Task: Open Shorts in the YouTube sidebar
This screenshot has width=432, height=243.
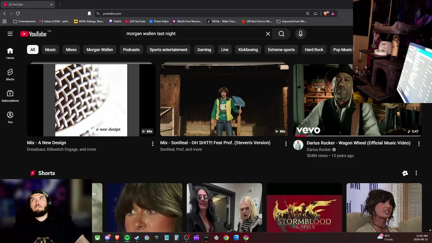Action: 10,75
